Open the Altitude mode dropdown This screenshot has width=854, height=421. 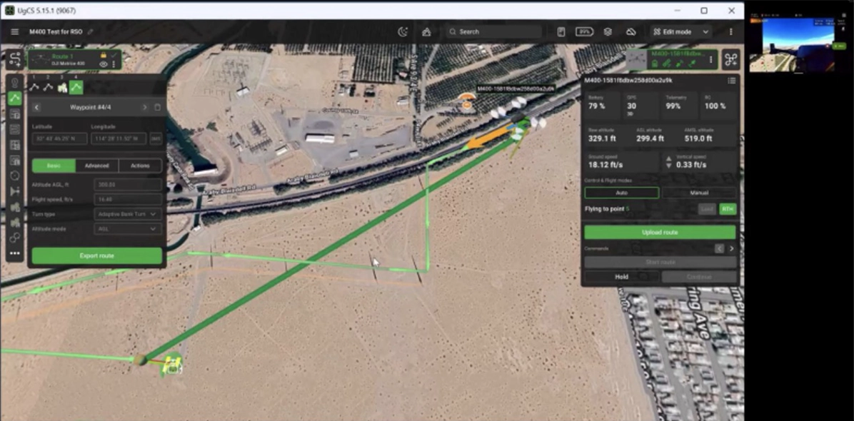(x=128, y=229)
